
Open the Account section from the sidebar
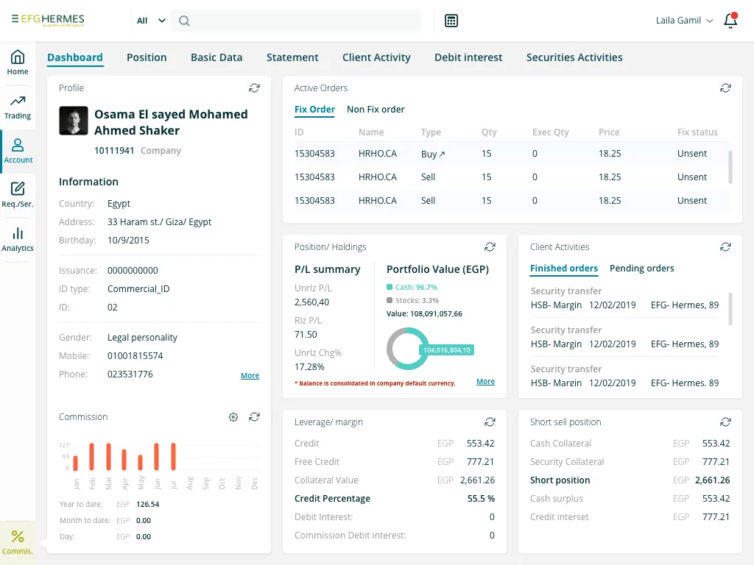[x=18, y=151]
